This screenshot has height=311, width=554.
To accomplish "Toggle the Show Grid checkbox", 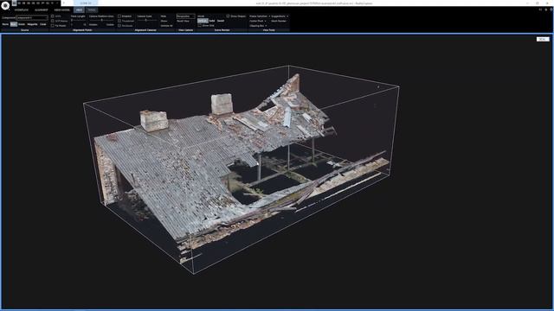I will (x=200, y=25).
